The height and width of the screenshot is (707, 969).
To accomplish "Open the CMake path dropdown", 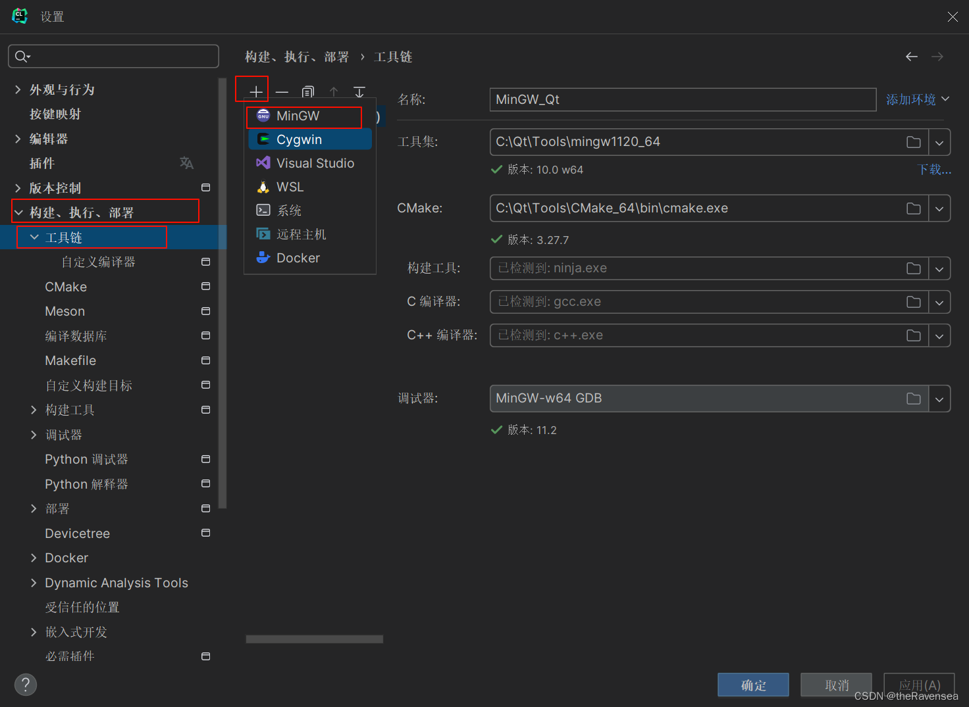I will [939, 208].
